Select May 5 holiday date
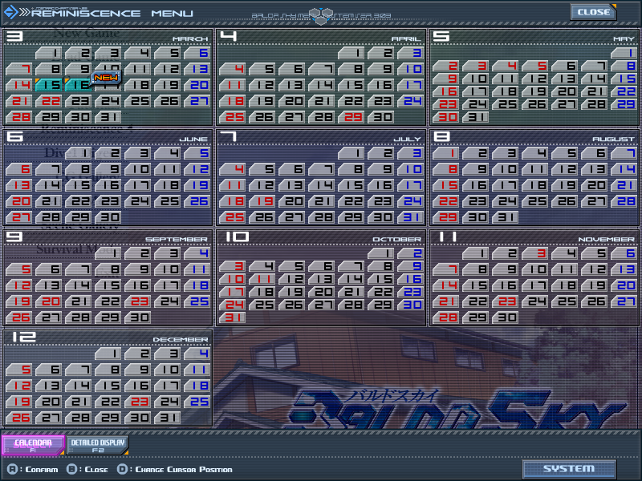Screen dimensions: 642x481 pos(534,66)
